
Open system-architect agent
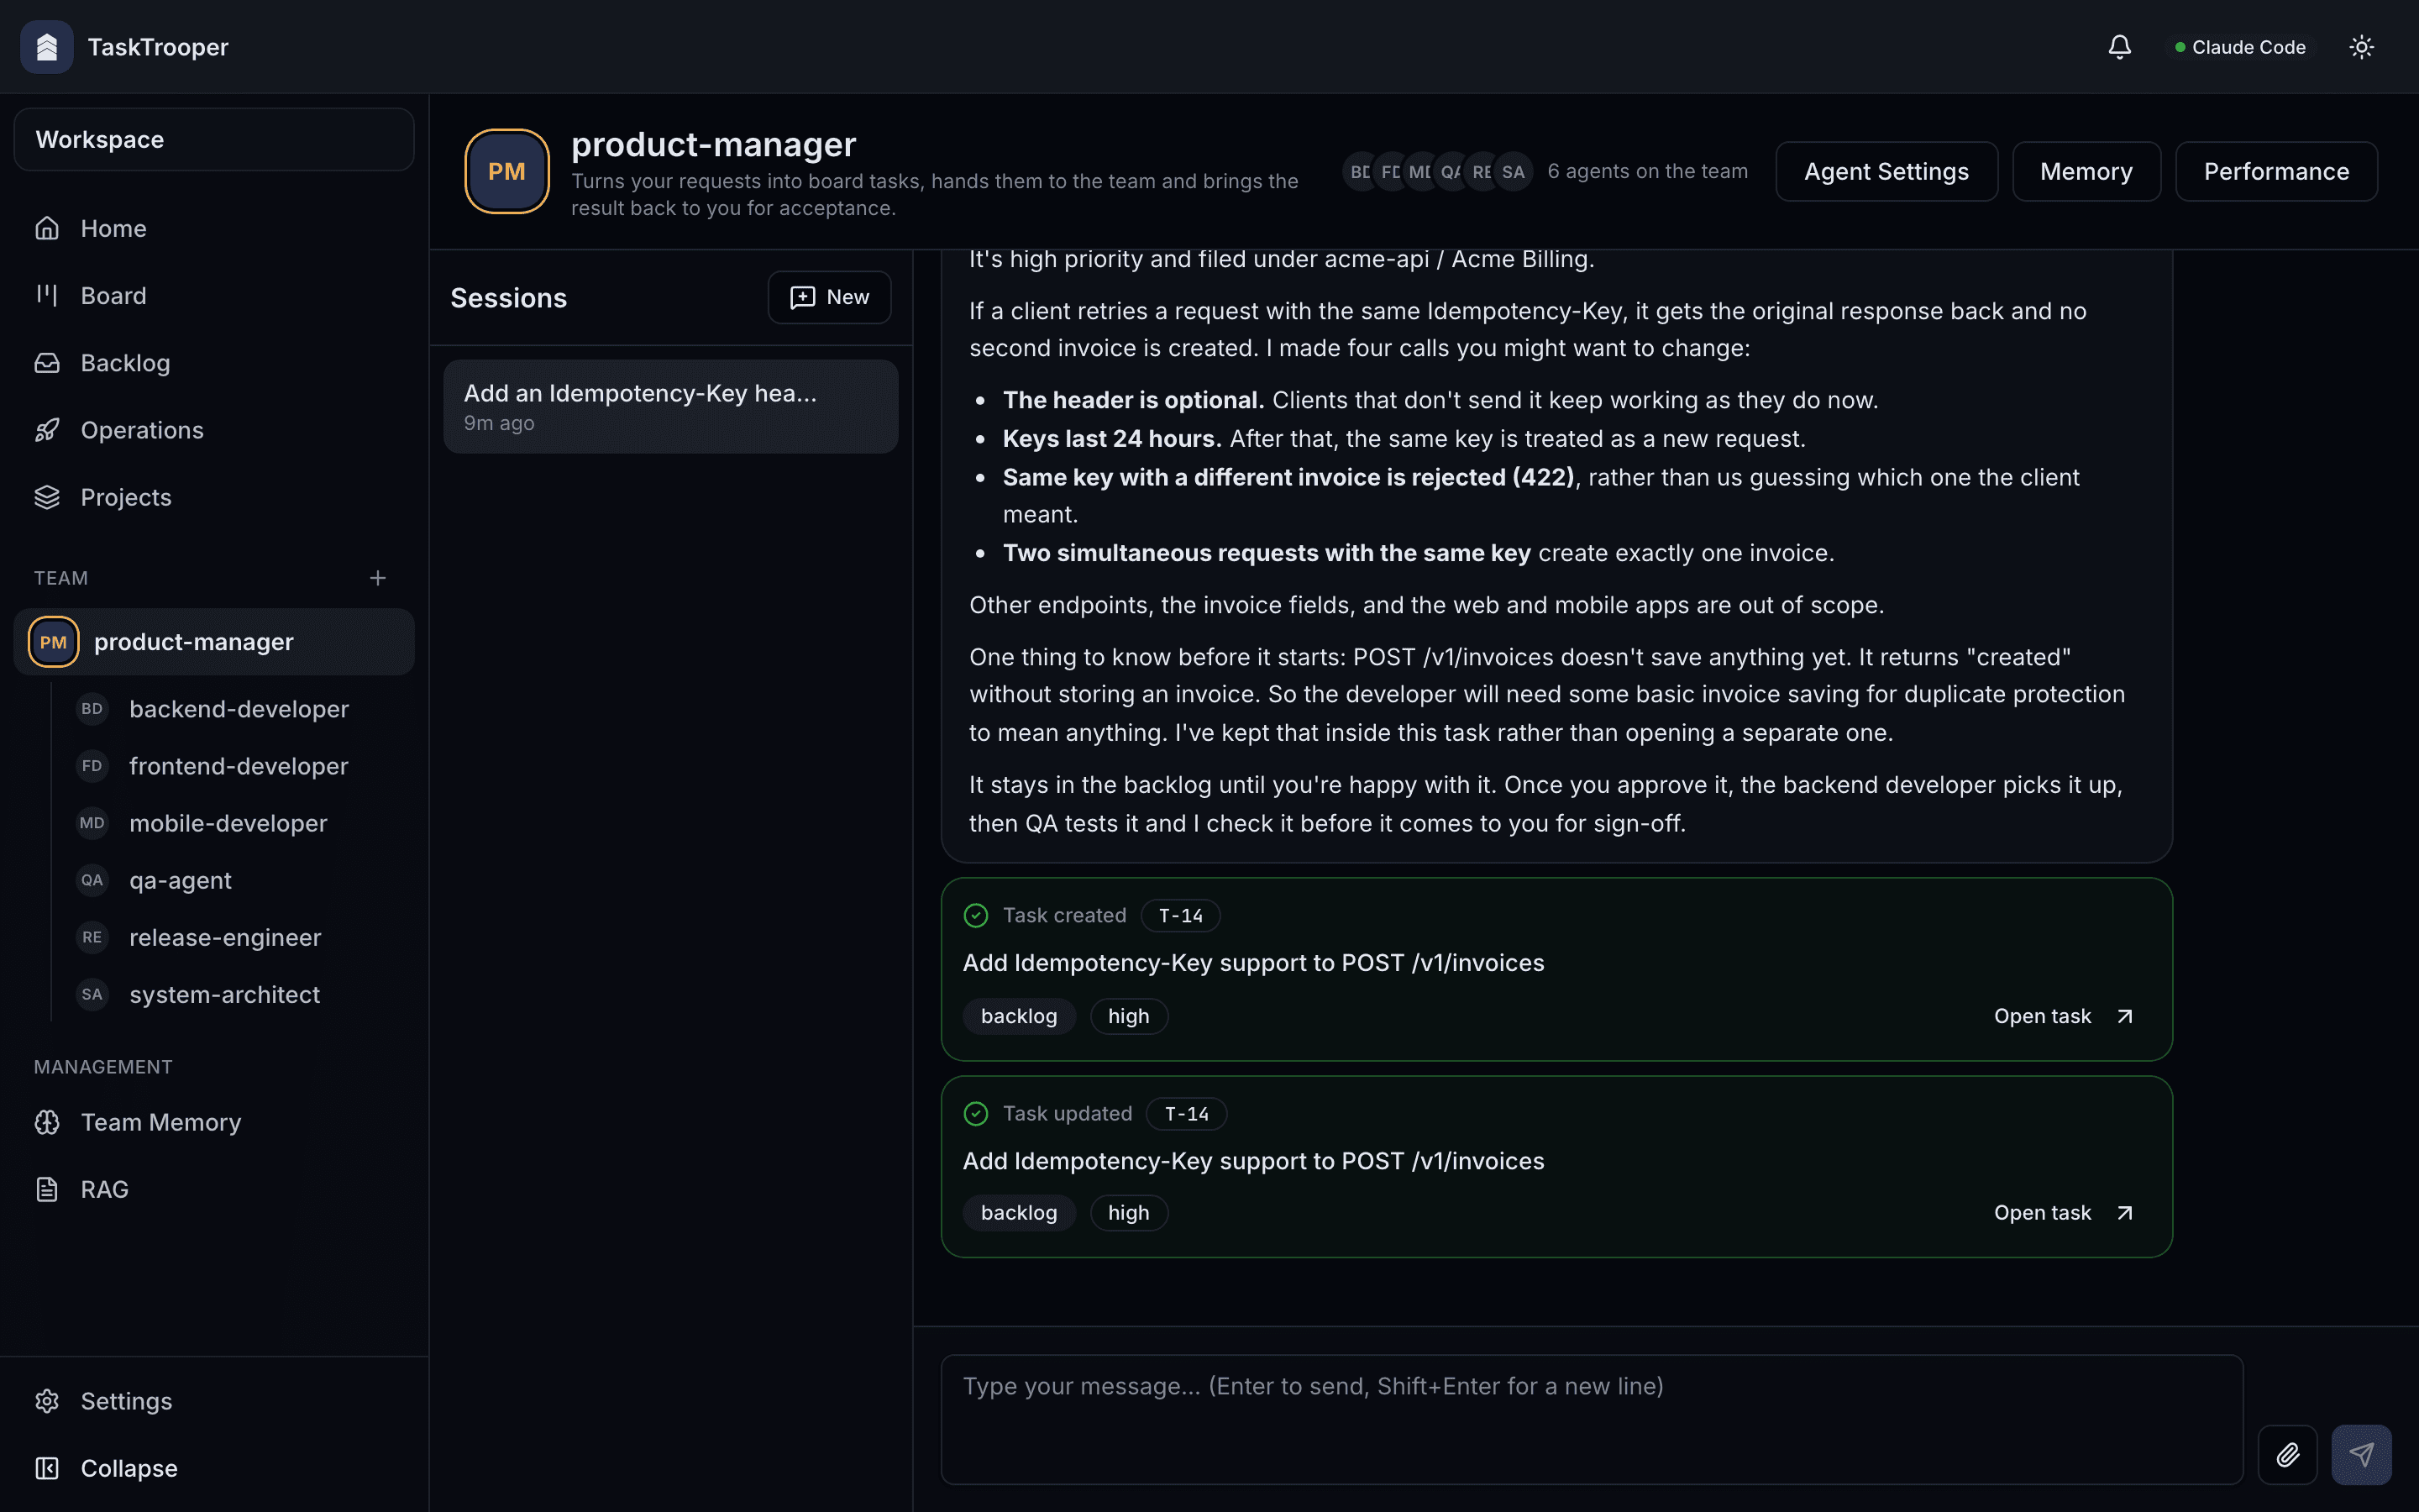point(238,994)
